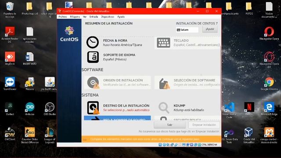Click 'Español (México)' language text
281x158 pixels.
click(x=115, y=59)
